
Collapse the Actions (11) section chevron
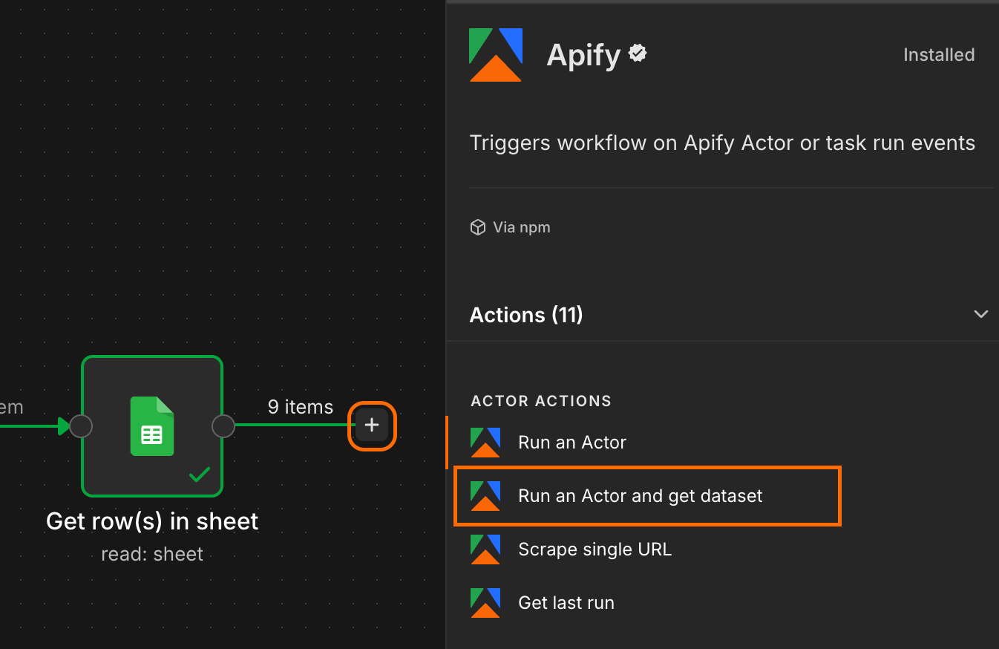click(x=980, y=314)
